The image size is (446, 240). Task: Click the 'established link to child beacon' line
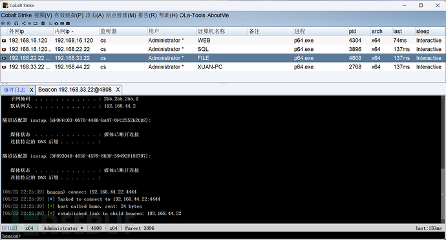pos(119,214)
